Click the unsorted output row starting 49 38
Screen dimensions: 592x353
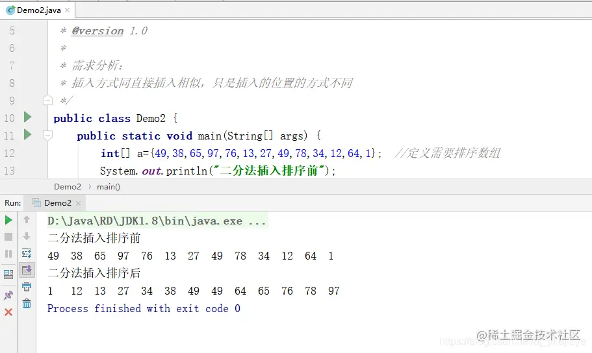(190, 256)
